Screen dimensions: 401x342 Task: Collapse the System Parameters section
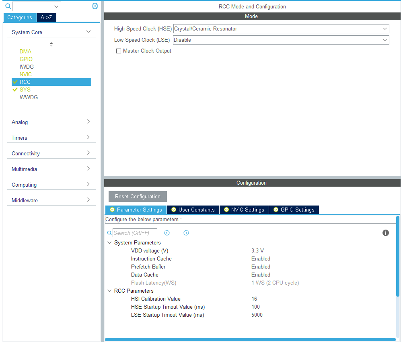tap(109, 242)
